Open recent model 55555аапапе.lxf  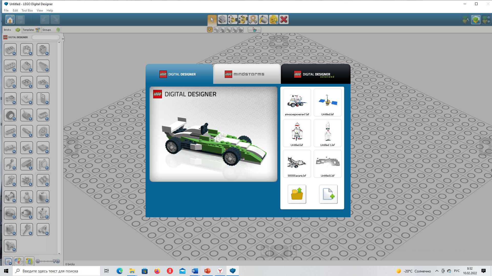(x=297, y=164)
